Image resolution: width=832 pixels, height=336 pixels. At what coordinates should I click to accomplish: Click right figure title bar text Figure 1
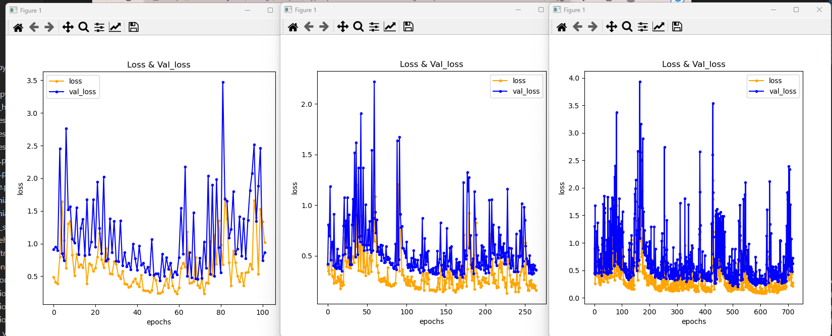574,10
